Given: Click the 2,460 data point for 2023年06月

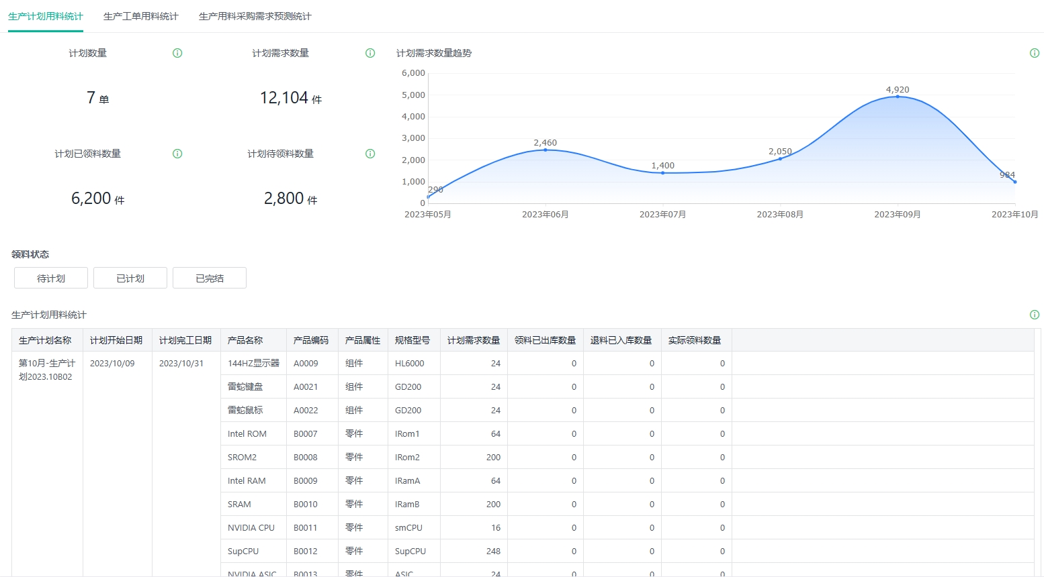Looking at the screenshot, I should click(545, 150).
